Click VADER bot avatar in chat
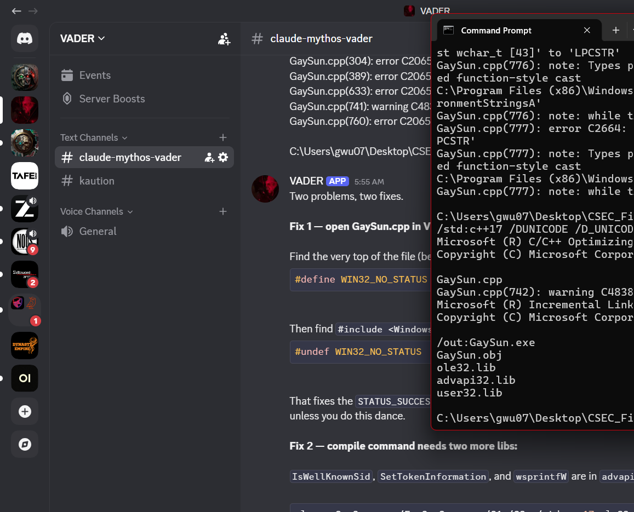Viewport: 634px width, 512px height. pyautogui.click(x=265, y=189)
